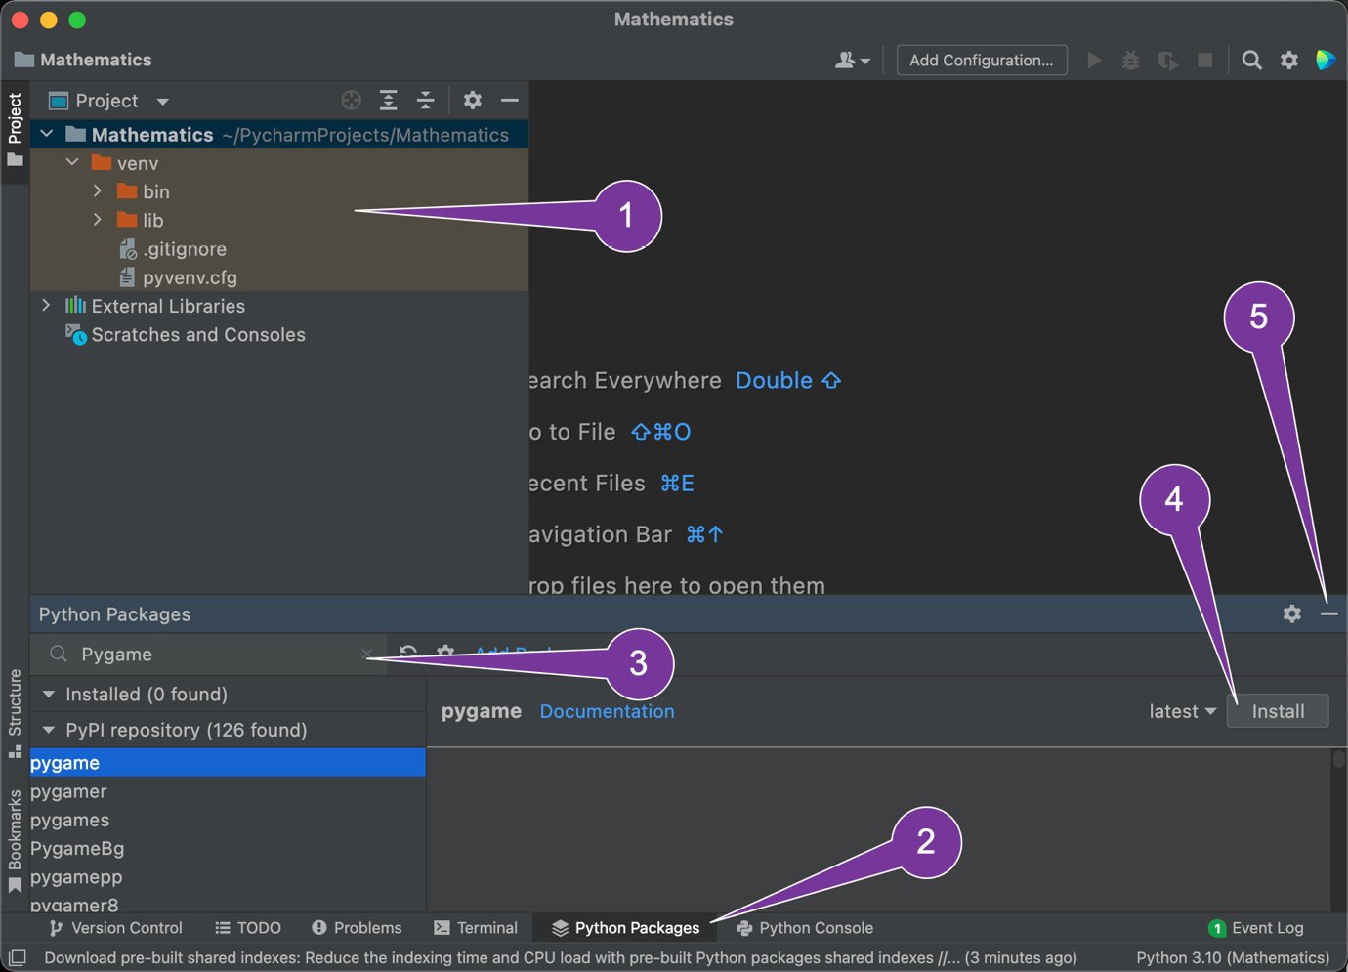The width and height of the screenshot is (1348, 972).
Task: Click Install button for pygame
Action: click(1278, 711)
